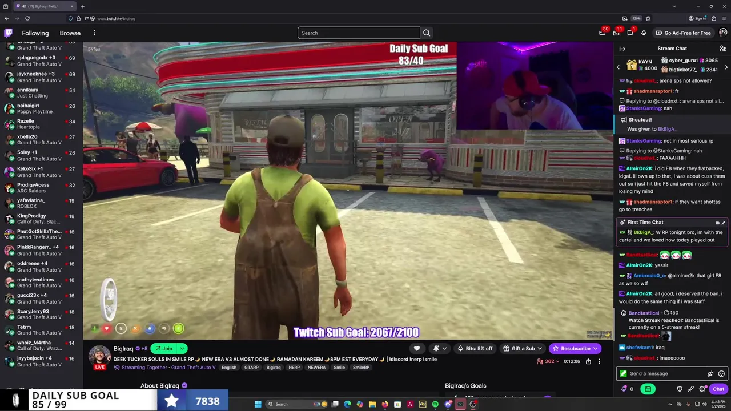This screenshot has width=731, height=411.
Task: Open Spotify from the Windows taskbar
Action: 435,404
